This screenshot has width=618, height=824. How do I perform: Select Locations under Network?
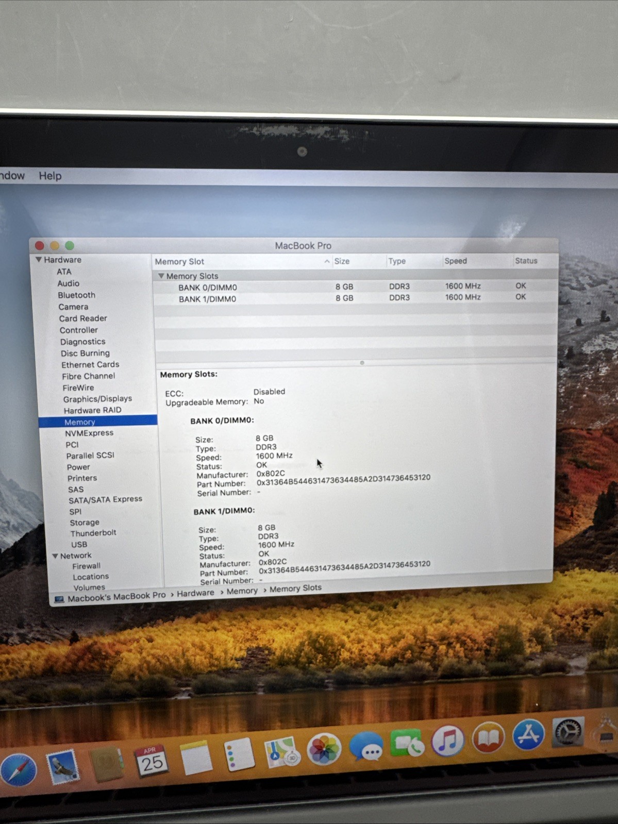coord(91,577)
